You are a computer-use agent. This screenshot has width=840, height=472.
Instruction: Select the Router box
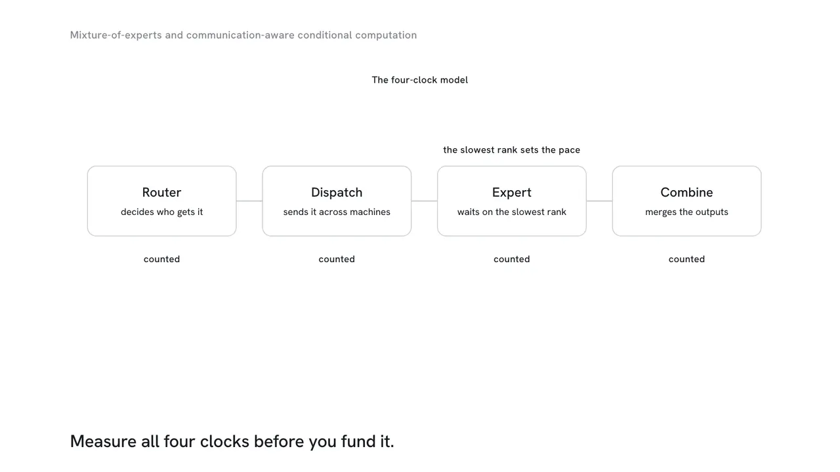(161, 201)
